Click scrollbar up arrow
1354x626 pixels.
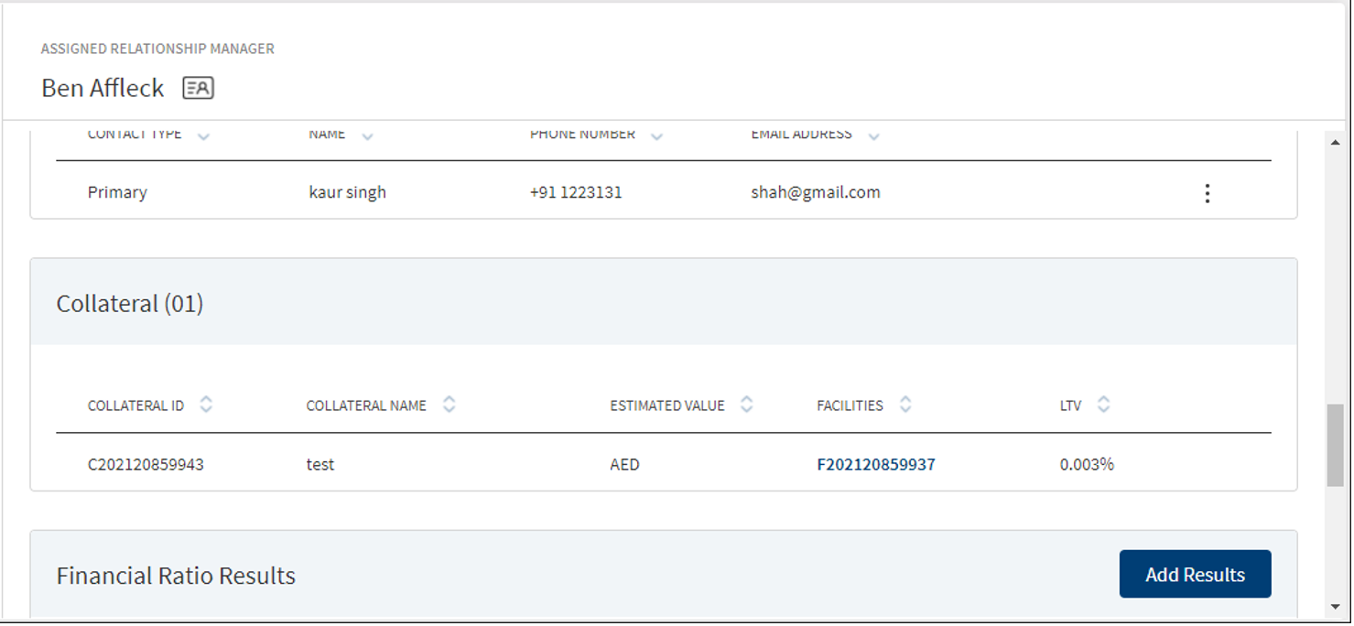click(x=1335, y=143)
